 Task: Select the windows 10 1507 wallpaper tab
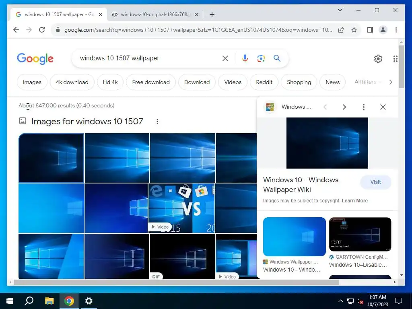(58, 14)
